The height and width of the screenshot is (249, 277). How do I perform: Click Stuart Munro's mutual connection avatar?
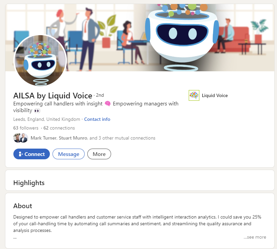pos(24,138)
